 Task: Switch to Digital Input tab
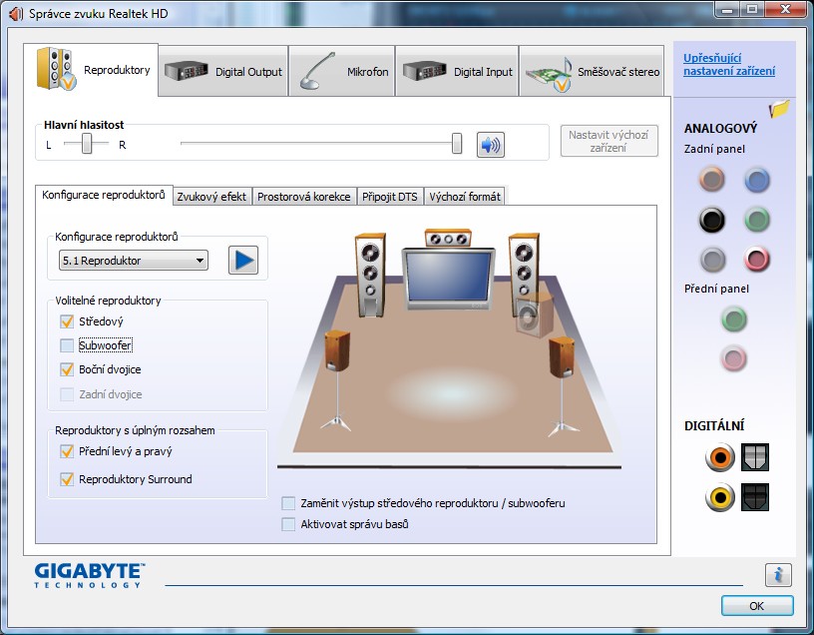pyautogui.click(x=457, y=71)
